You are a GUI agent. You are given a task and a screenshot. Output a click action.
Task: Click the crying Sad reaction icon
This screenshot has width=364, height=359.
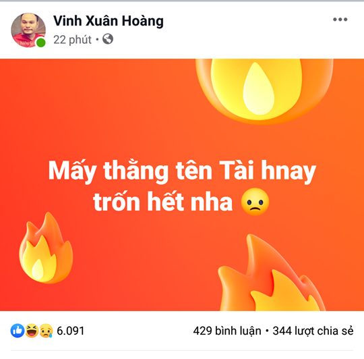click(46, 331)
